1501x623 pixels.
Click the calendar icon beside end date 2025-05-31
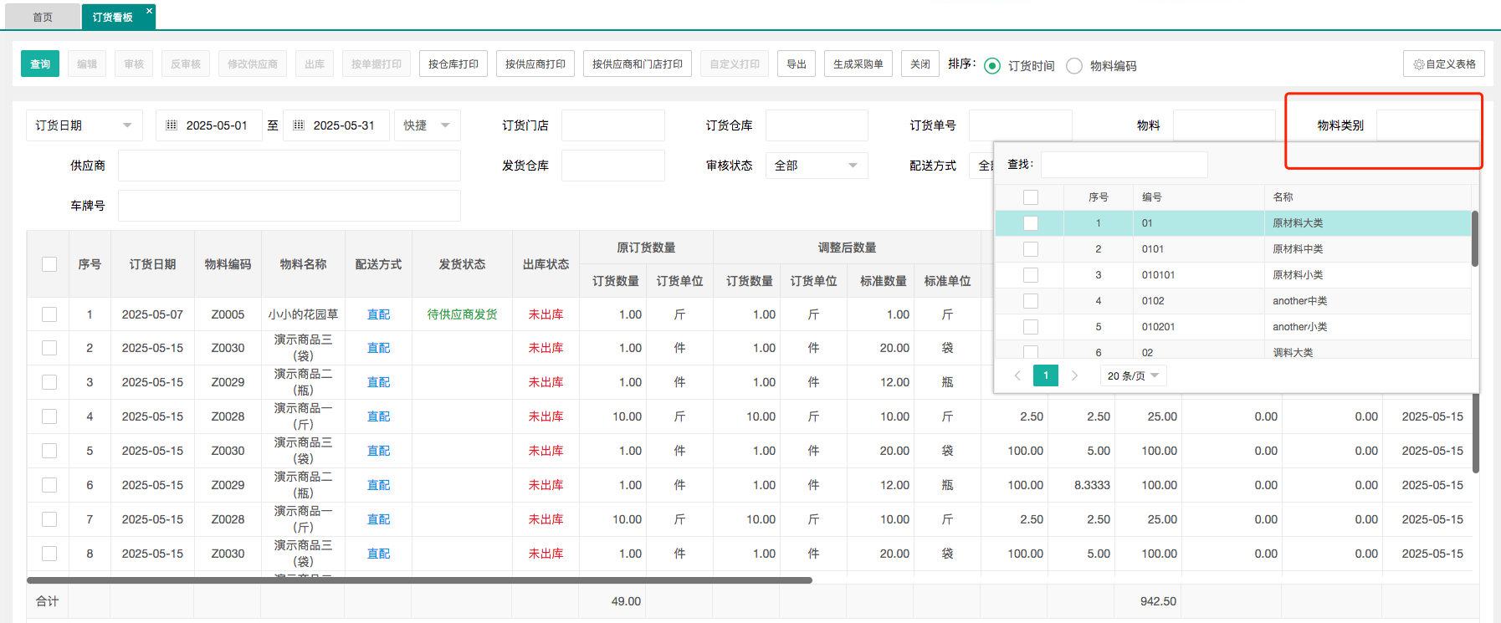299,125
